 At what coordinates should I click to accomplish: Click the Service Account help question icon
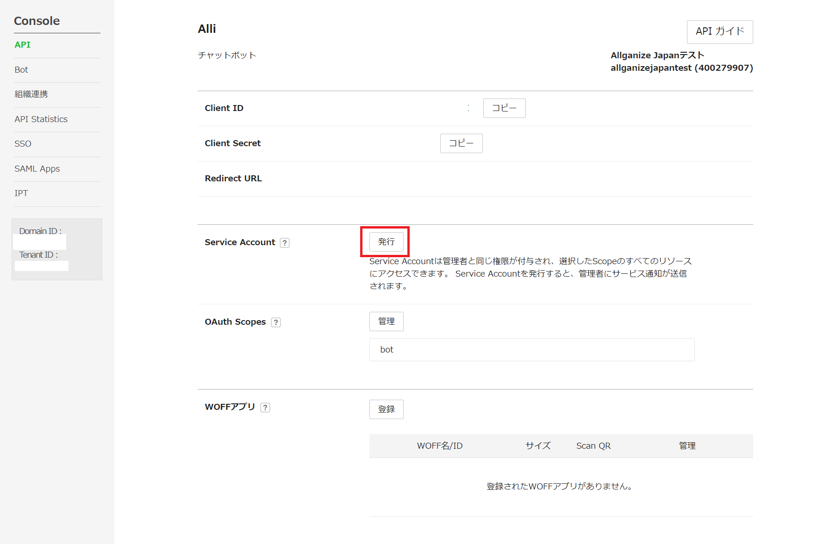[x=285, y=243]
